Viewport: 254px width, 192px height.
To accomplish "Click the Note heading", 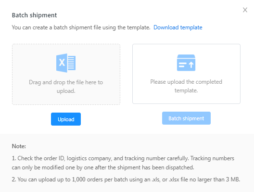I will 19,146.
